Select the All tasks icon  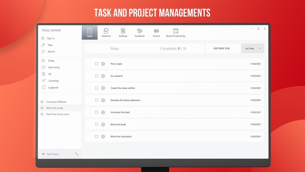(43, 74)
